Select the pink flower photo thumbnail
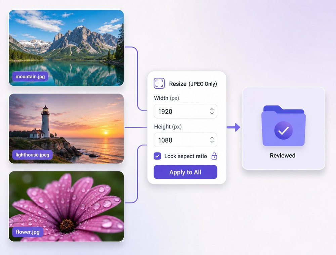This screenshot has width=336, height=255. [66, 206]
